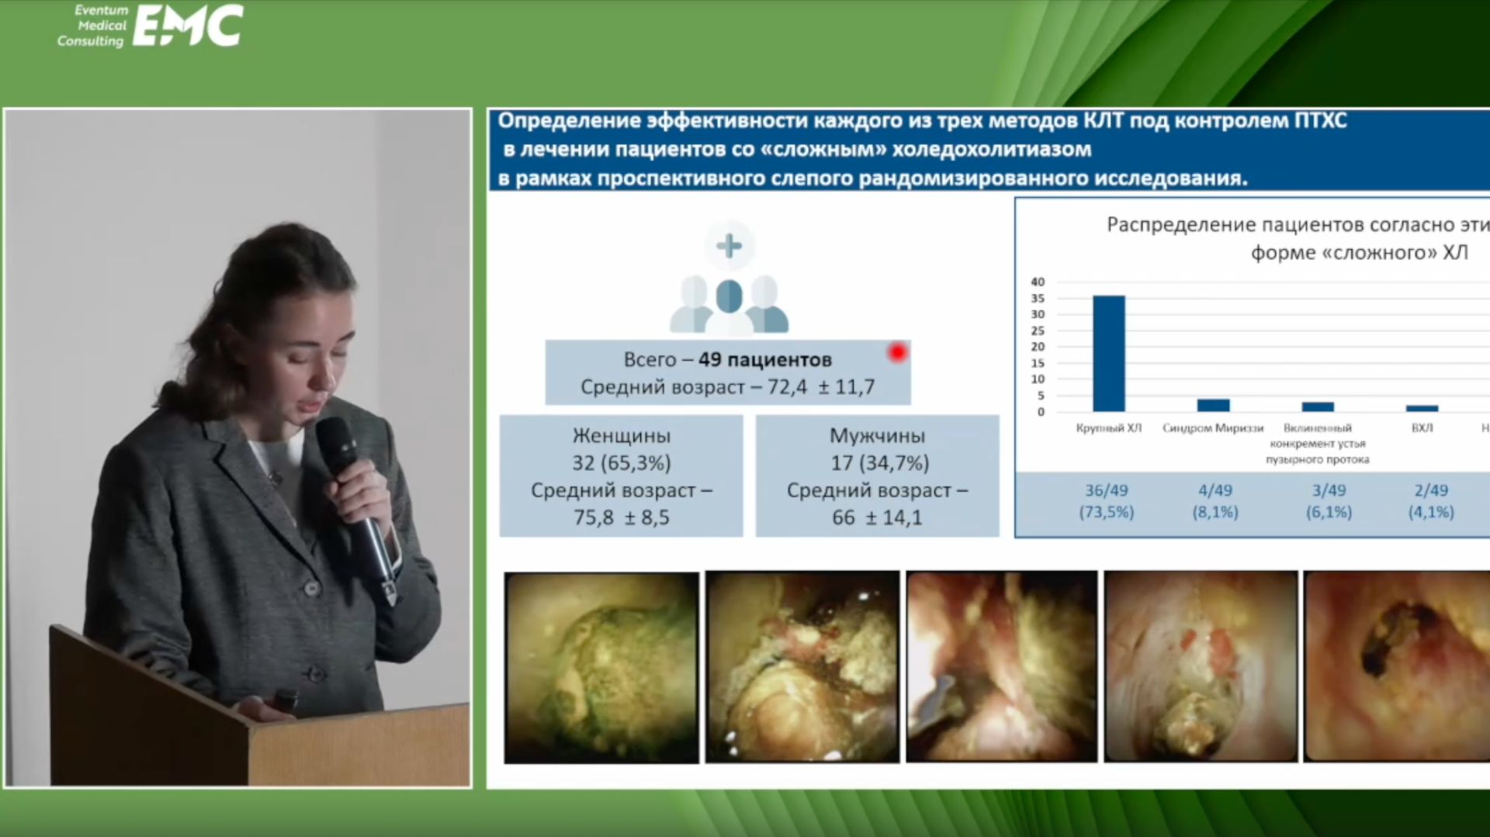The height and width of the screenshot is (837, 1490).
Task: Click the '40' mark on the chart Y axis
Action: click(1038, 282)
